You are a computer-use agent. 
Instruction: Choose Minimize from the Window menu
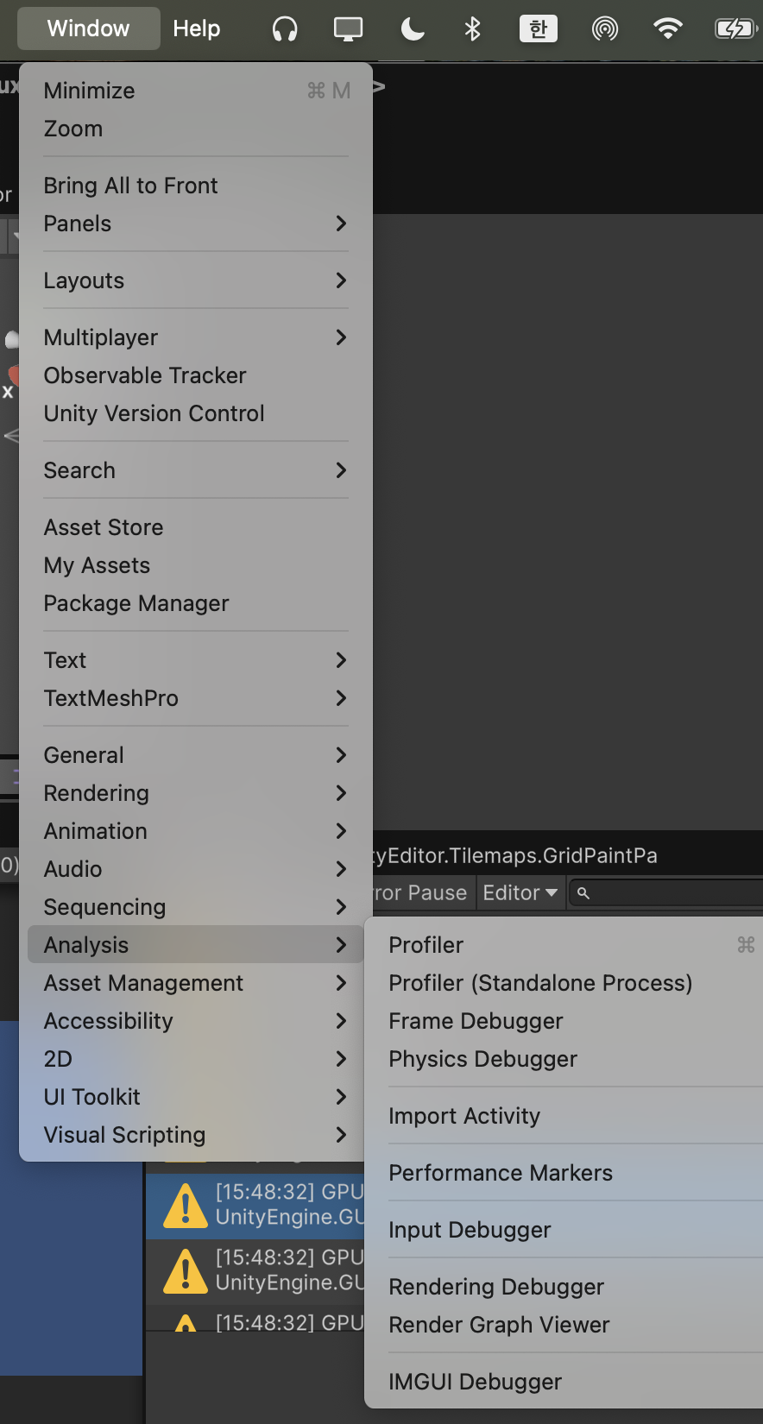tap(196, 91)
